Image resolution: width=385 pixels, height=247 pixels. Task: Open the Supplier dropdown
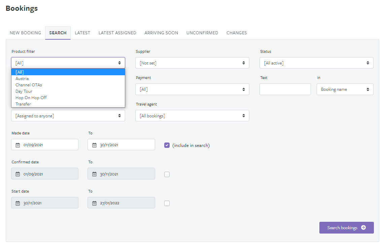pos(192,63)
